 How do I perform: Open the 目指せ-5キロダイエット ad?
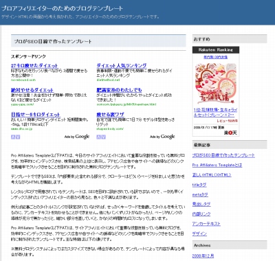(36, 115)
